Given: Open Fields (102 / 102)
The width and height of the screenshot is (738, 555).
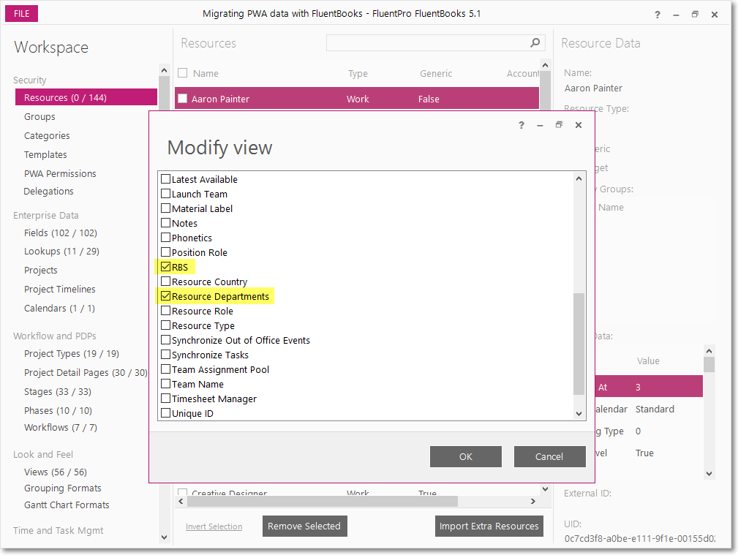Looking at the screenshot, I should tap(61, 233).
